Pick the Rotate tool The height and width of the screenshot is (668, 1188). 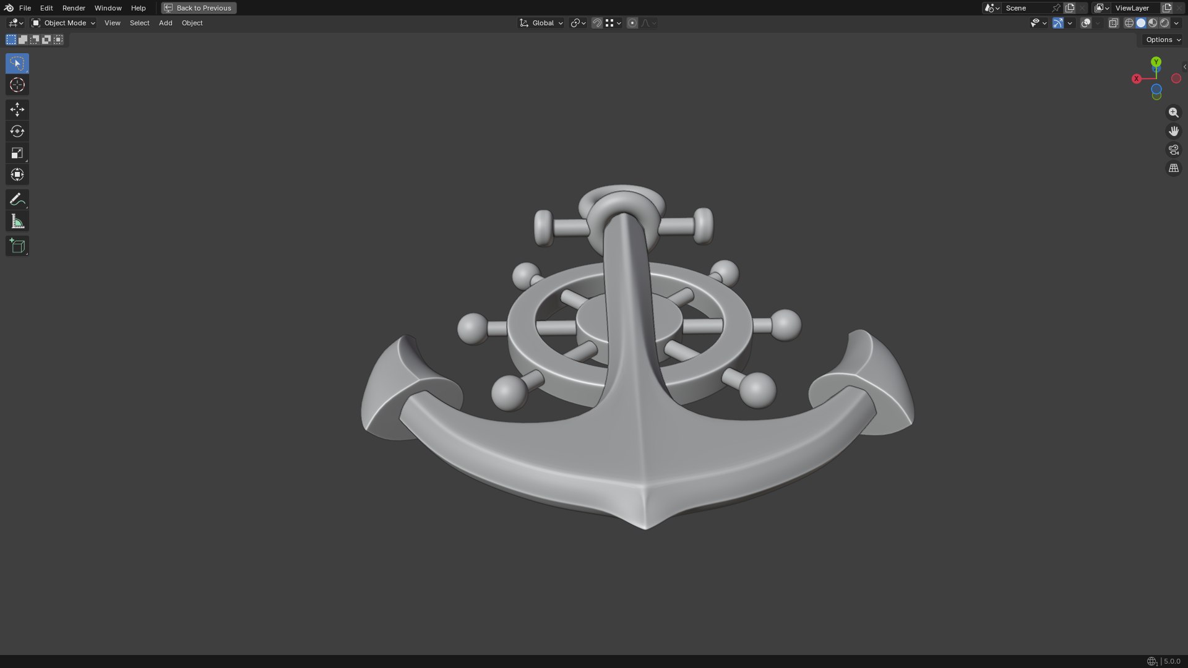pyautogui.click(x=17, y=131)
